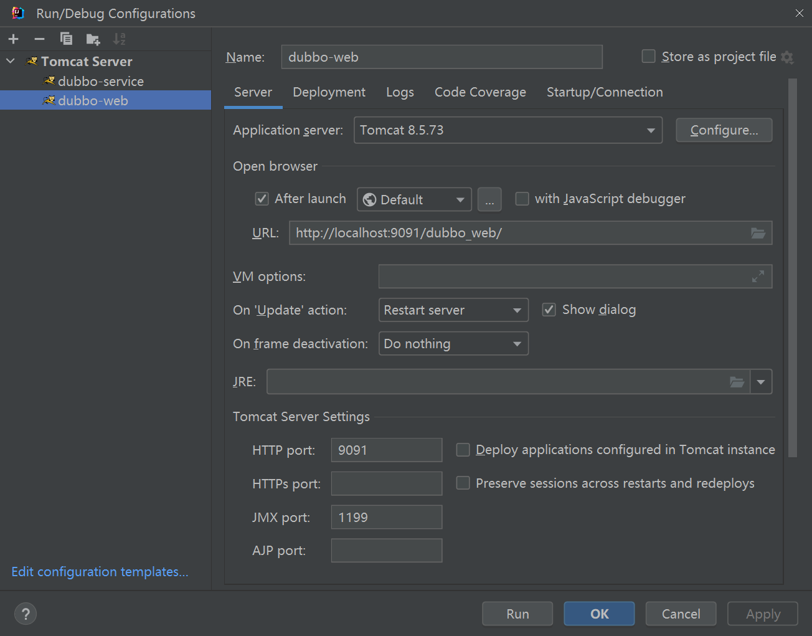The image size is (812, 636).
Task: Browse folder icon in URL field
Action: pos(758,233)
